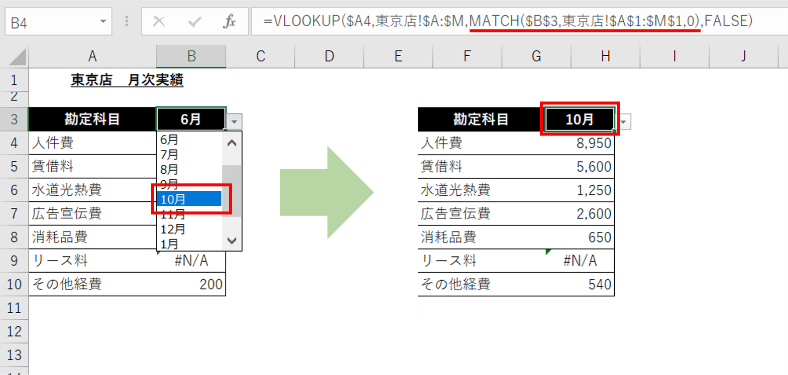Select column C header
Screen dimensions: 788x375
[260, 56]
